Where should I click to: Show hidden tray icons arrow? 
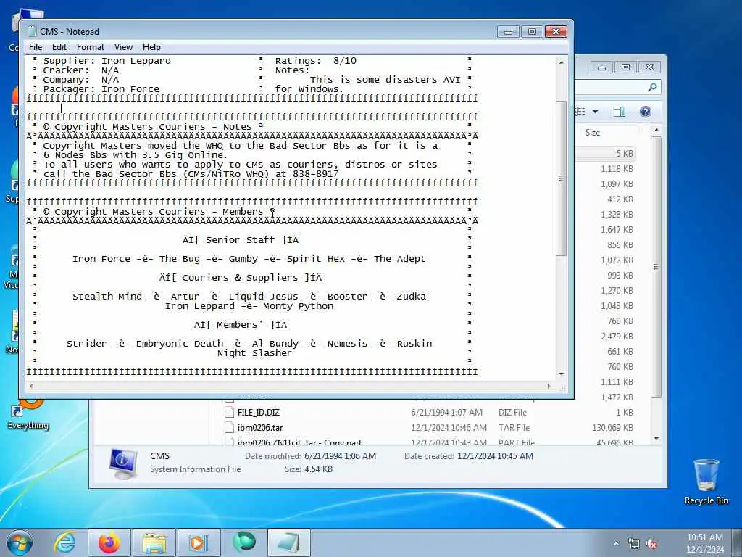(616, 544)
